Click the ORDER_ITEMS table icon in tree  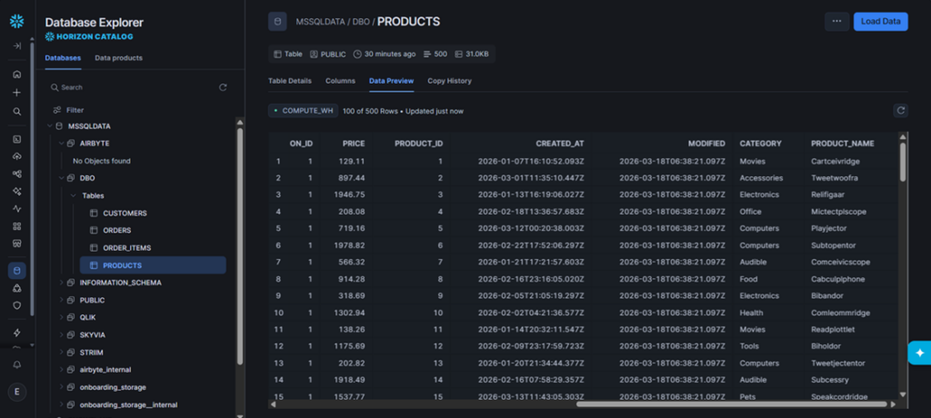pyautogui.click(x=94, y=247)
